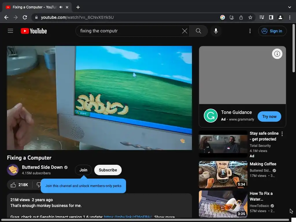Open Chrome three-dot menu
The image size is (296, 222).
290,17
